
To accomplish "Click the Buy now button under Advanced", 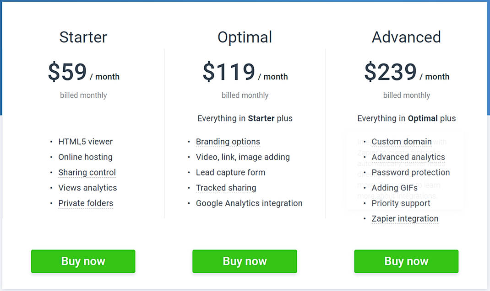I will (406, 261).
